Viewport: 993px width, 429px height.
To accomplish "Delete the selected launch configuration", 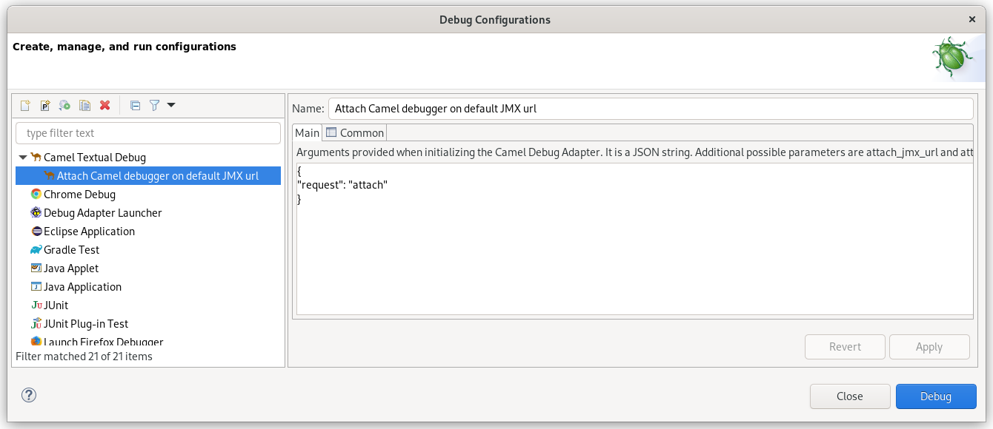I will point(104,105).
